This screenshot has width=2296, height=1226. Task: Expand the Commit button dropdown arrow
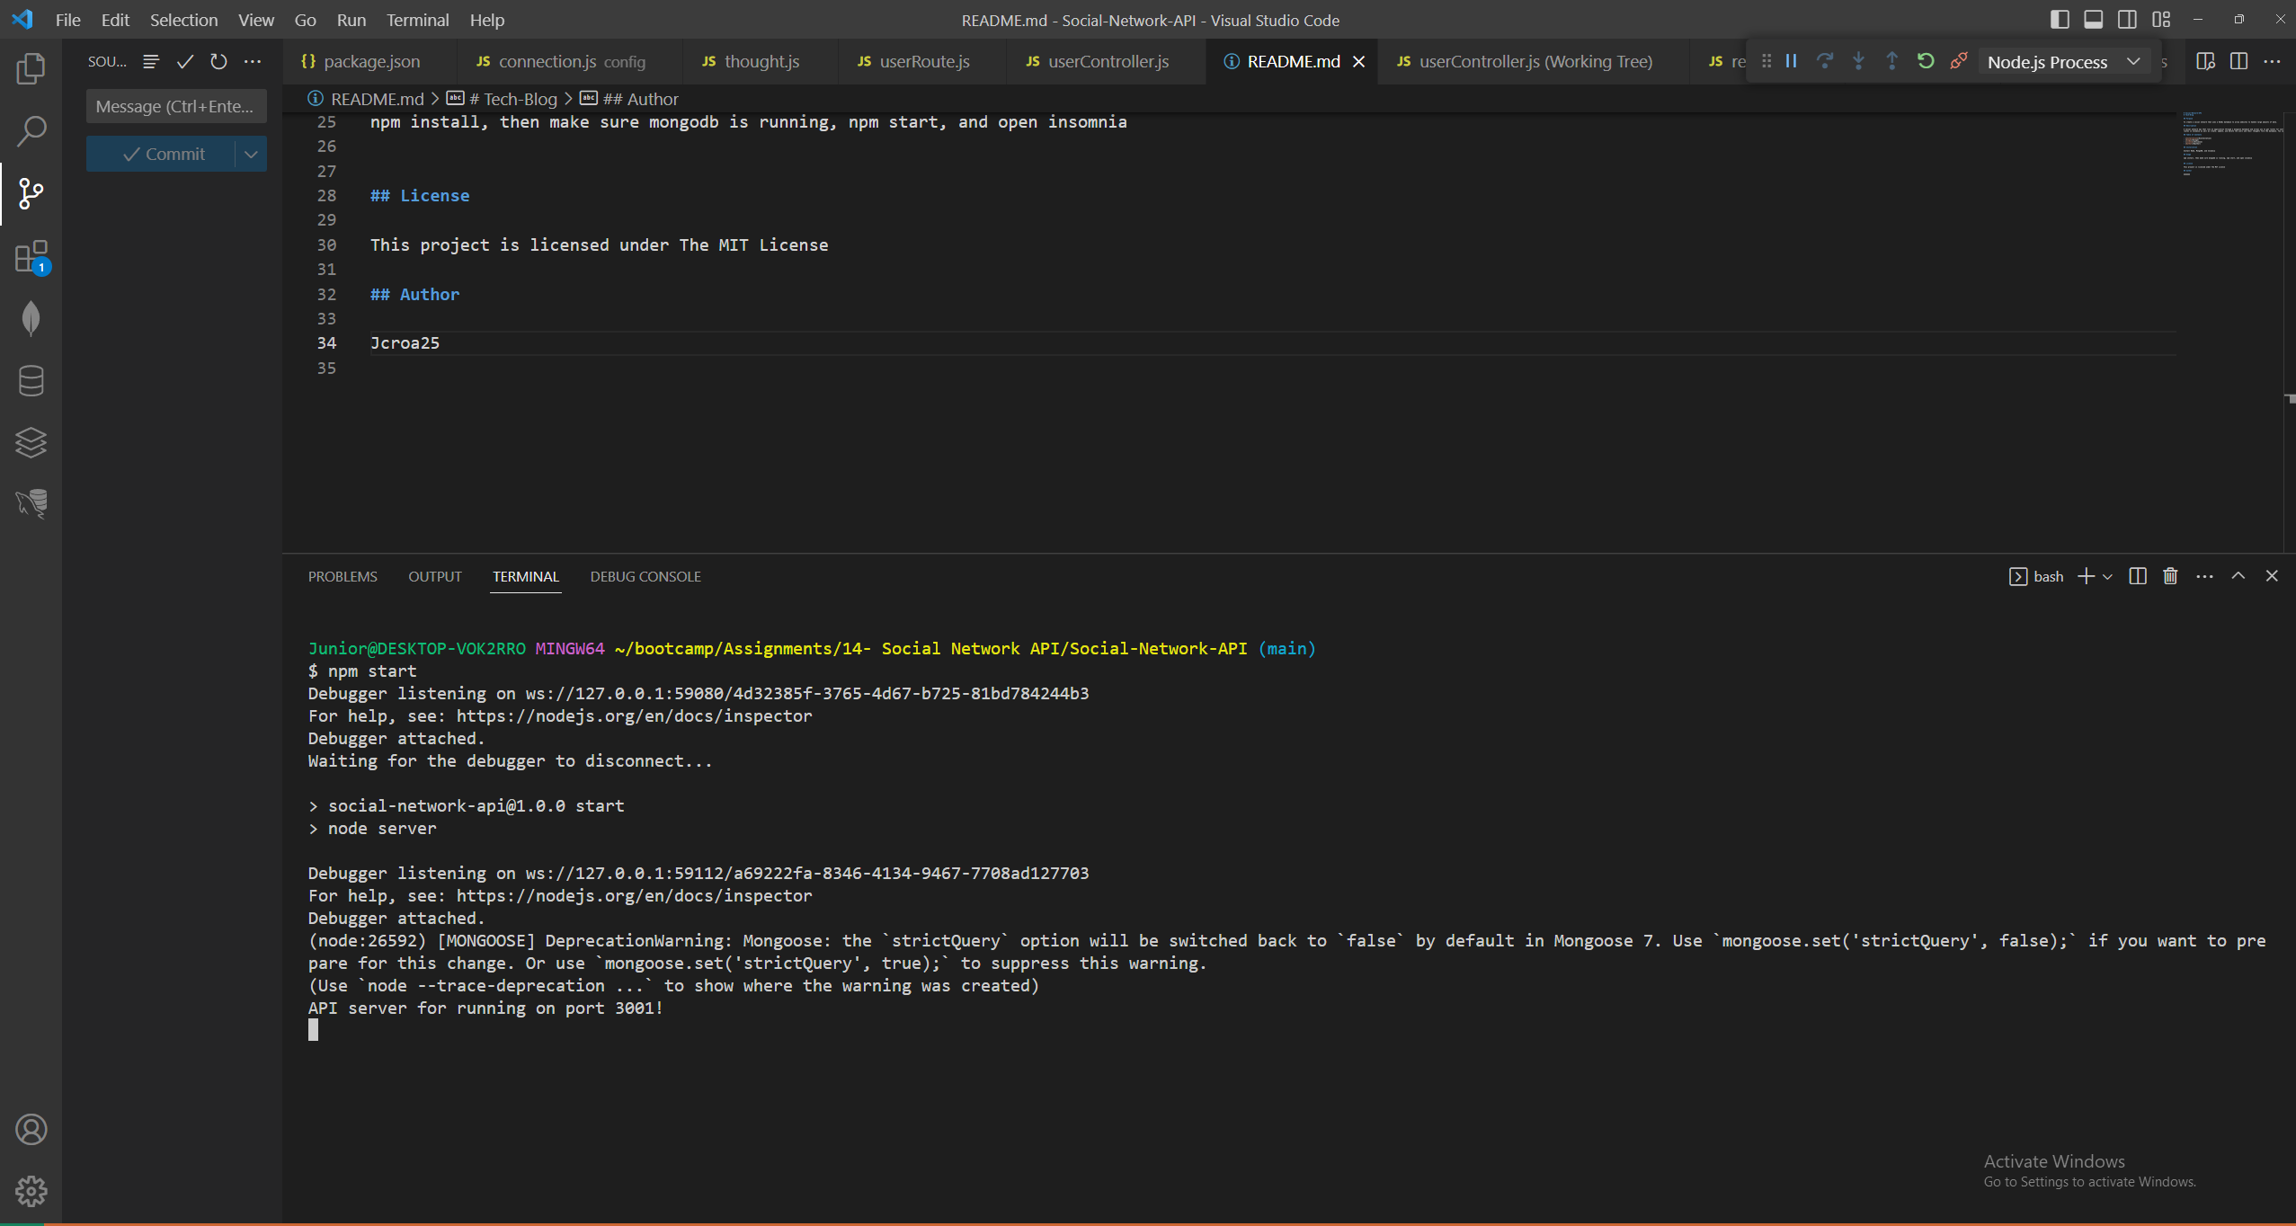251,154
